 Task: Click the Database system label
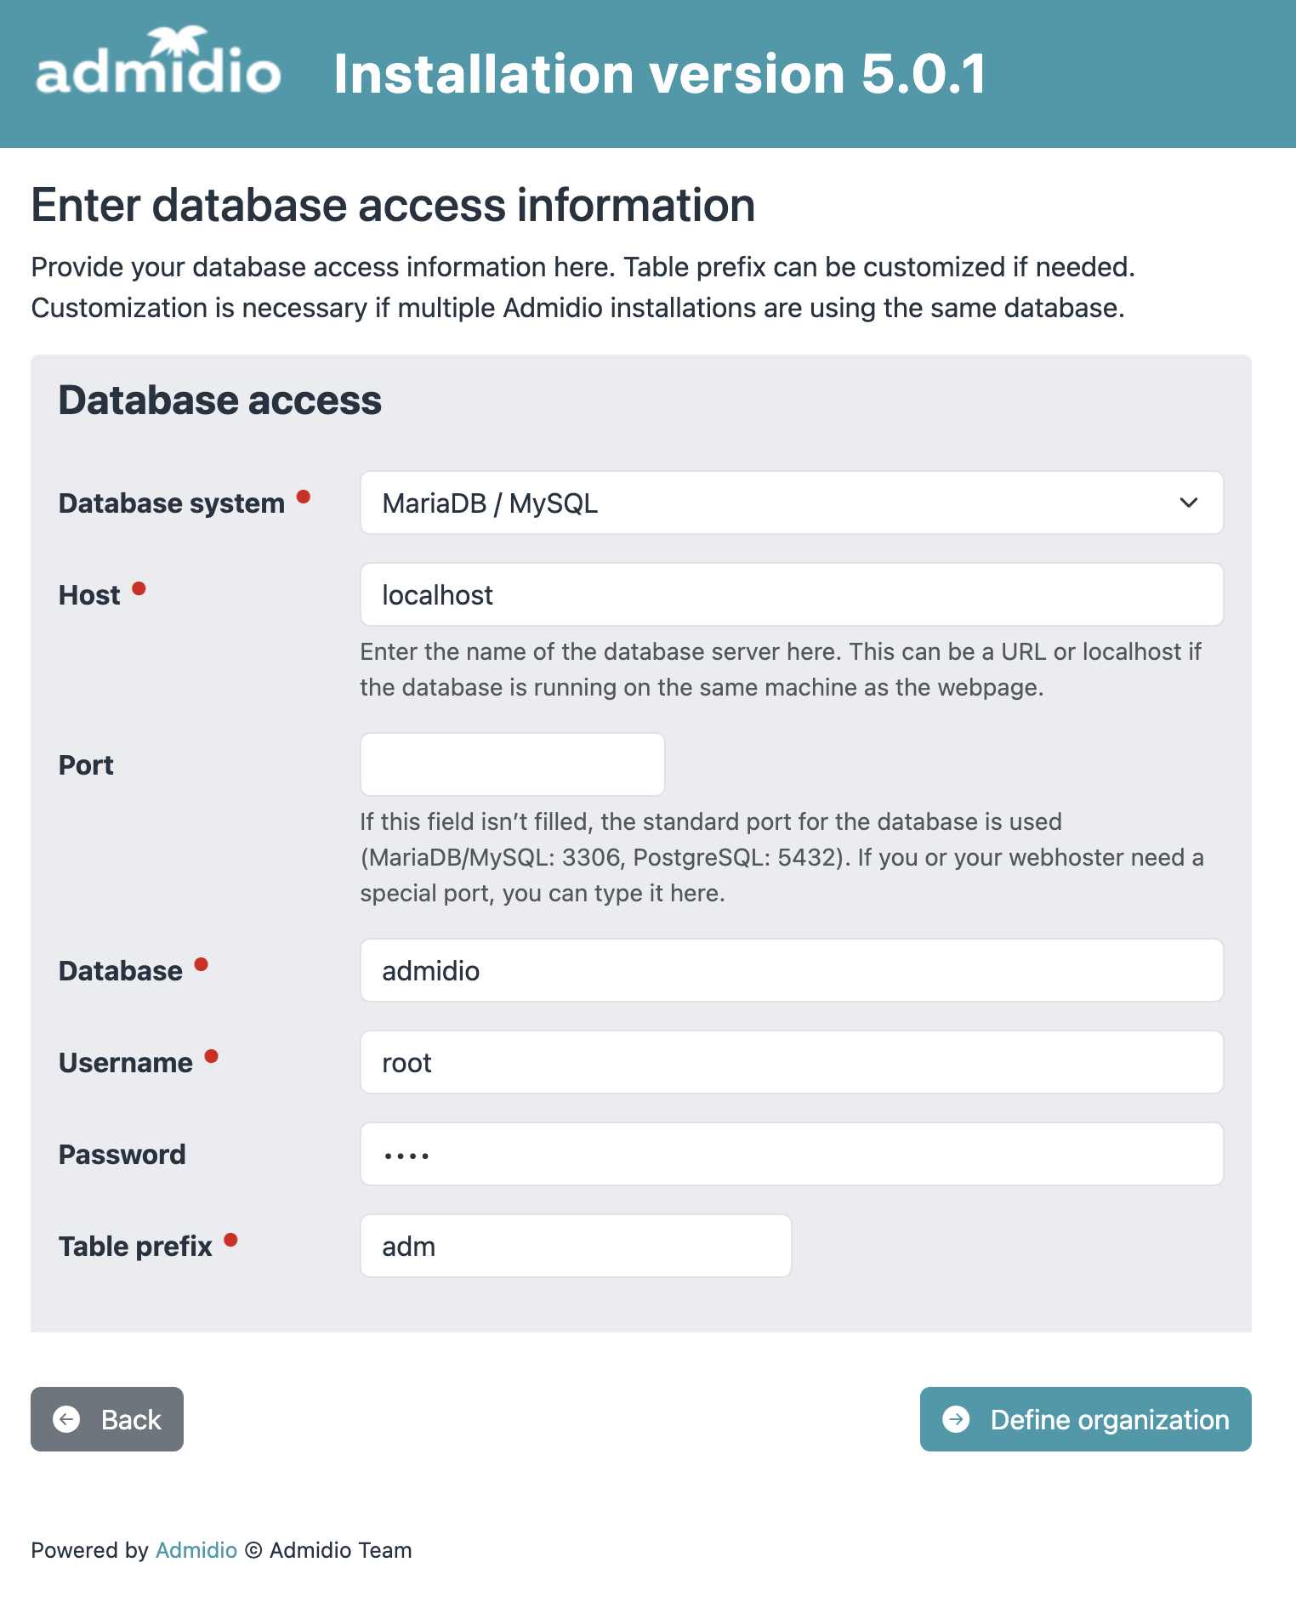point(172,503)
